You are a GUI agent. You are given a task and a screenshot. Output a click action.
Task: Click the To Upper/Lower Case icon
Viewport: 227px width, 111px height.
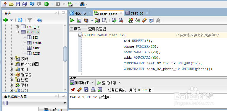pos(138,20)
